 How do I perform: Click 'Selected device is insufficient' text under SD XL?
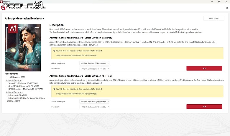pos(76,94)
